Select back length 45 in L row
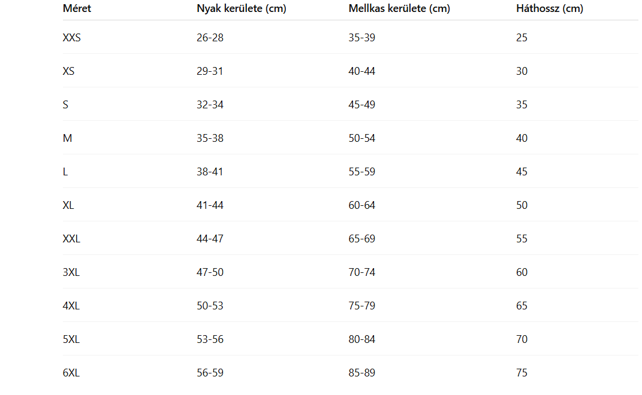 point(522,172)
